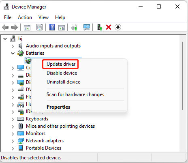
Task: Collapse the bj root computer node
Action: click(5, 39)
